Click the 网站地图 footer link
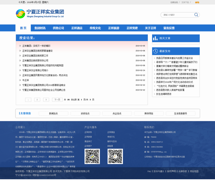 (x=194, y=171)
